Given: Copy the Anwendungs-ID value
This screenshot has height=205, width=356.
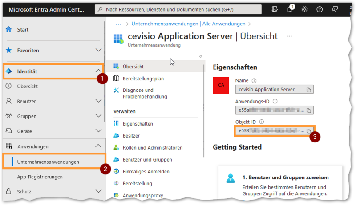Looking at the screenshot, I should point(308,110).
